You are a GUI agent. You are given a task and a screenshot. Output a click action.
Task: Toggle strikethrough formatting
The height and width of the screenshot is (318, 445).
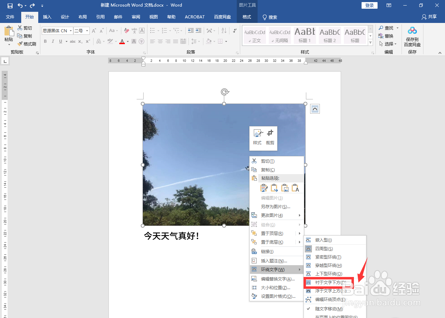point(73,41)
